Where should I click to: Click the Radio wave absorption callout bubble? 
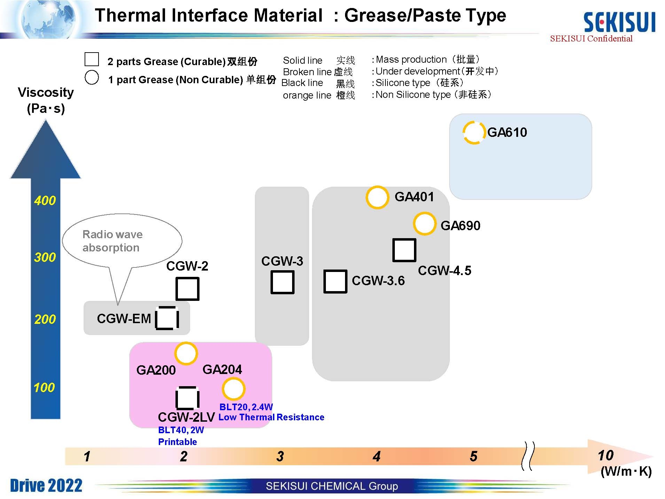tap(122, 241)
